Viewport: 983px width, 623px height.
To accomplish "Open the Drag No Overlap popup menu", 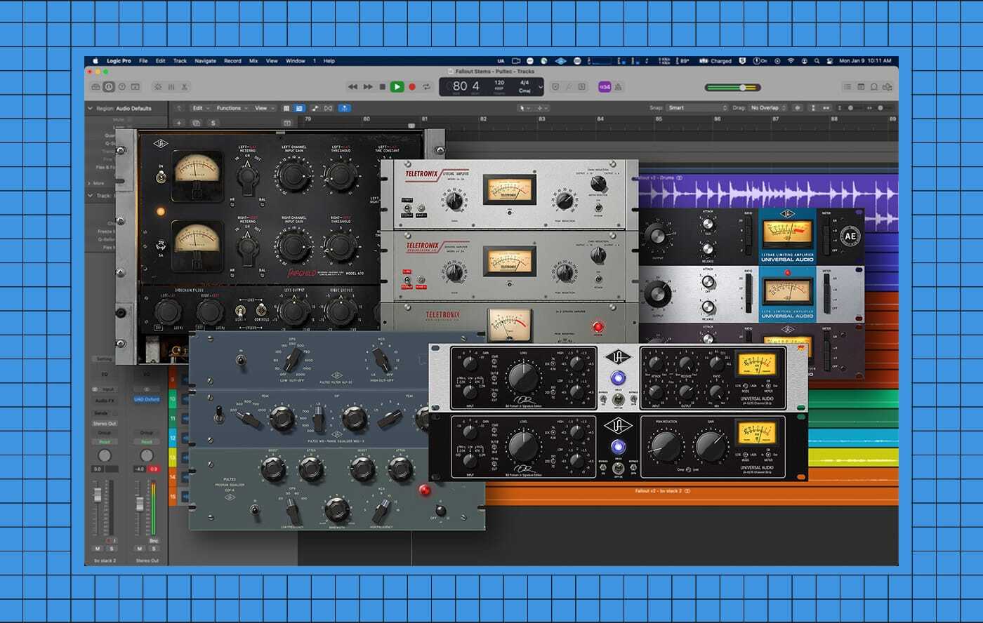I will coord(767,108).
